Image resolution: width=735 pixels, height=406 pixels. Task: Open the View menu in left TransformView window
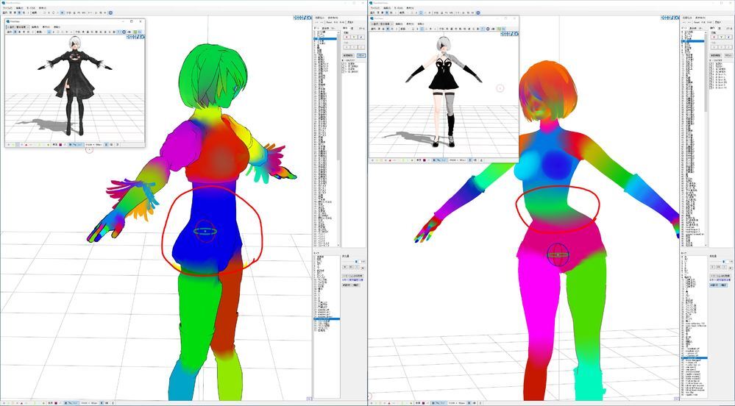[42, 8]
